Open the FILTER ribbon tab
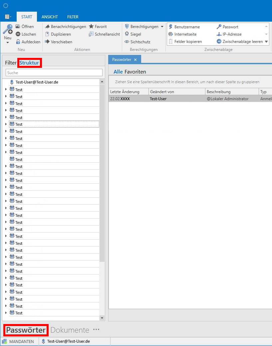Screen dimensions: 272x346 pos(73,17)
